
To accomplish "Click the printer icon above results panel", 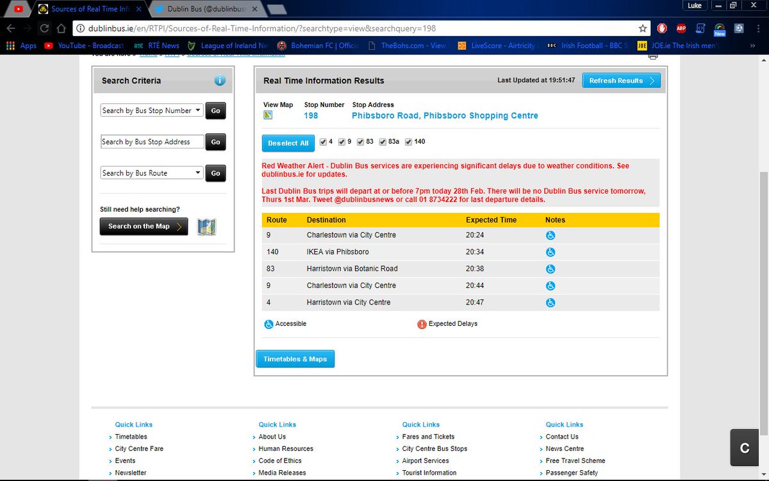I will click(x=653, y=56).
